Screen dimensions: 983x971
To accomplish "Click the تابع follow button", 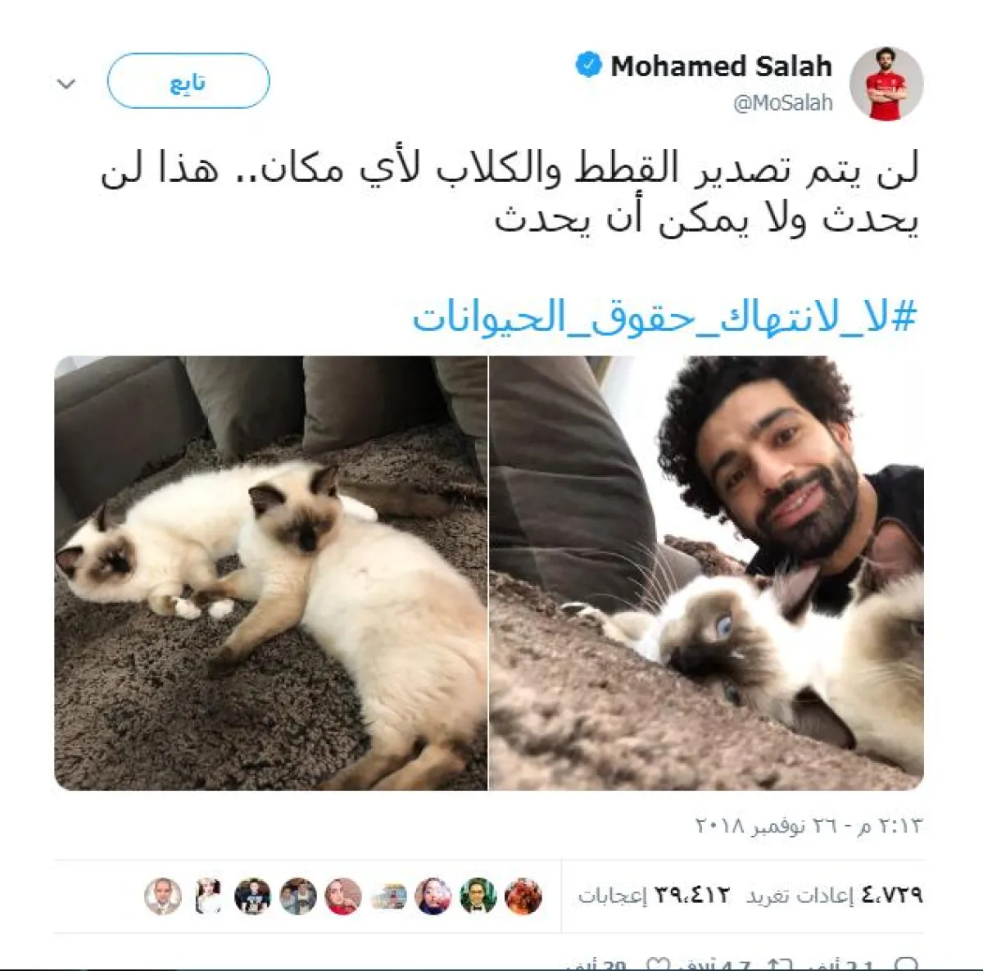I will pos(188,81).
